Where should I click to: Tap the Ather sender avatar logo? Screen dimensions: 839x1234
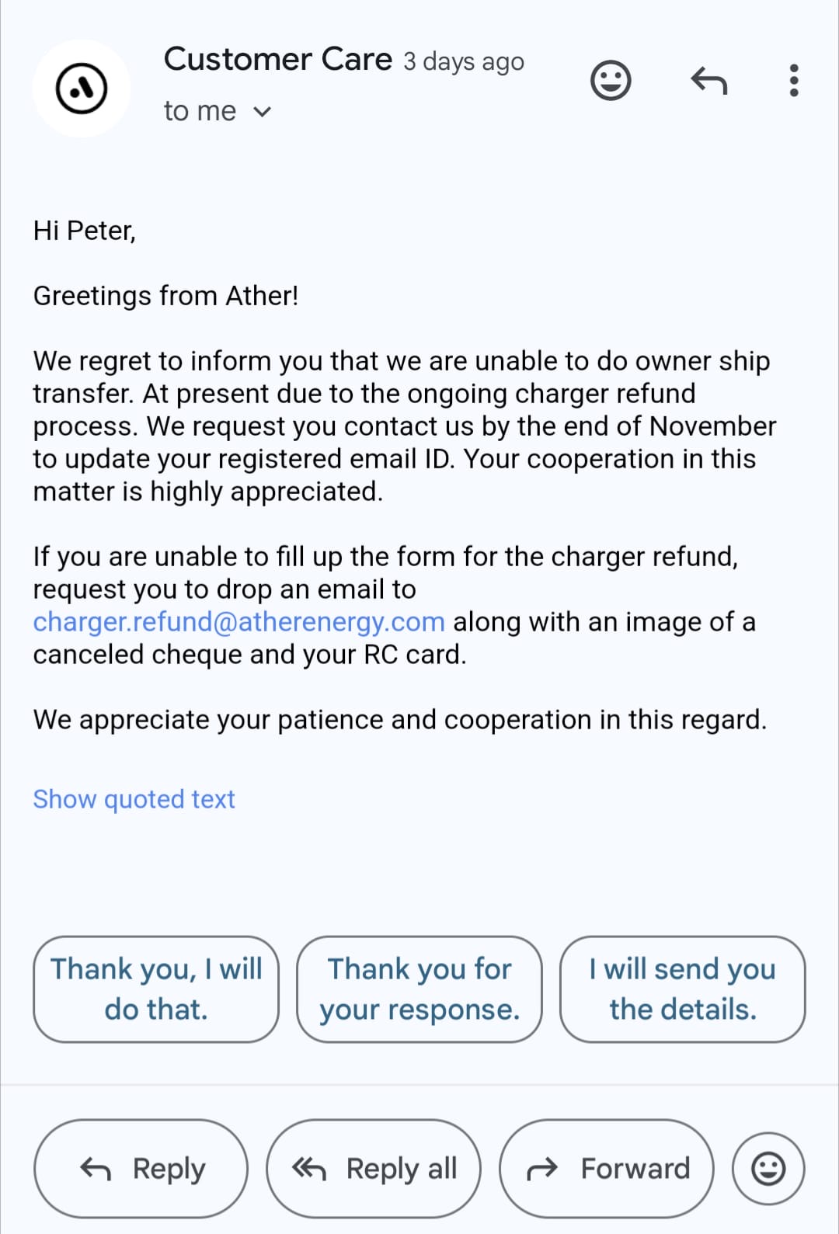tap(81, 89)
